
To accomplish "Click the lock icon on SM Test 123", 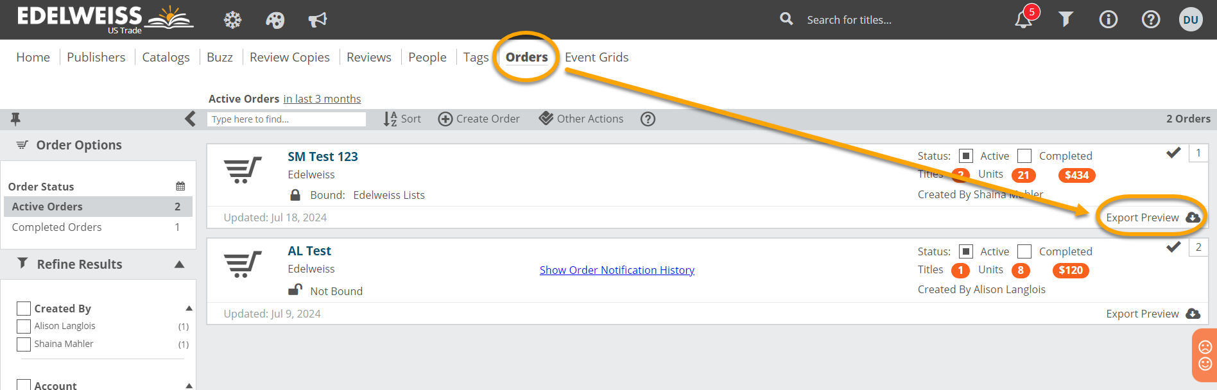I will 295,194.
